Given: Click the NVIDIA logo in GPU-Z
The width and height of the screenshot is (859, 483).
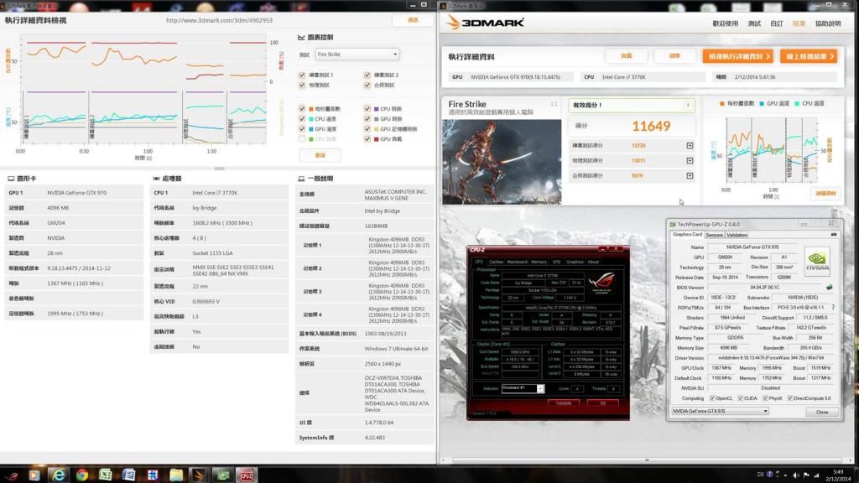Looking at the screenshot, I should click(x=817, y=261).
